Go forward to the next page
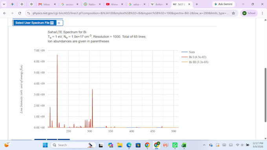The image size is (267, 150). tap(12, 13)
